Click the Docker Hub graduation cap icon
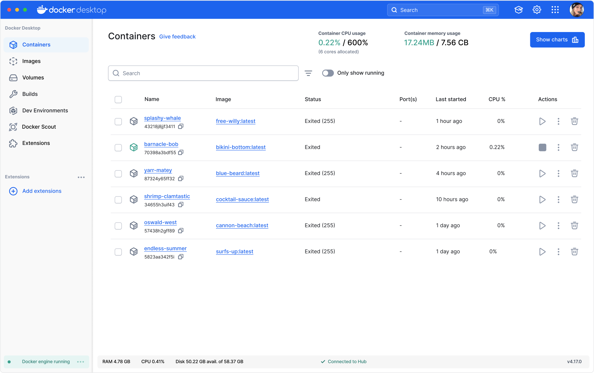The width and height of the screenshot is (594, 373). (x=518, y=9)
